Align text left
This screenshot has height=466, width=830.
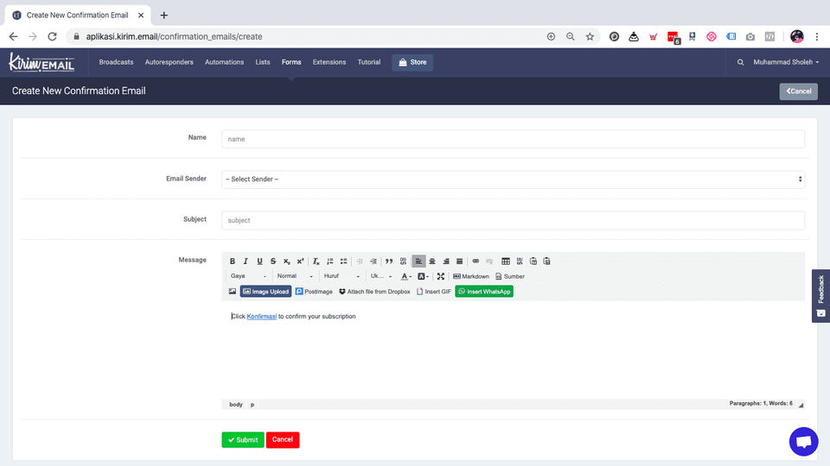tap(418, 261)
